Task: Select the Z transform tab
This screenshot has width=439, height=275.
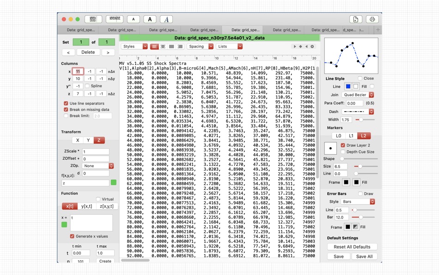Action: point(99,140)
